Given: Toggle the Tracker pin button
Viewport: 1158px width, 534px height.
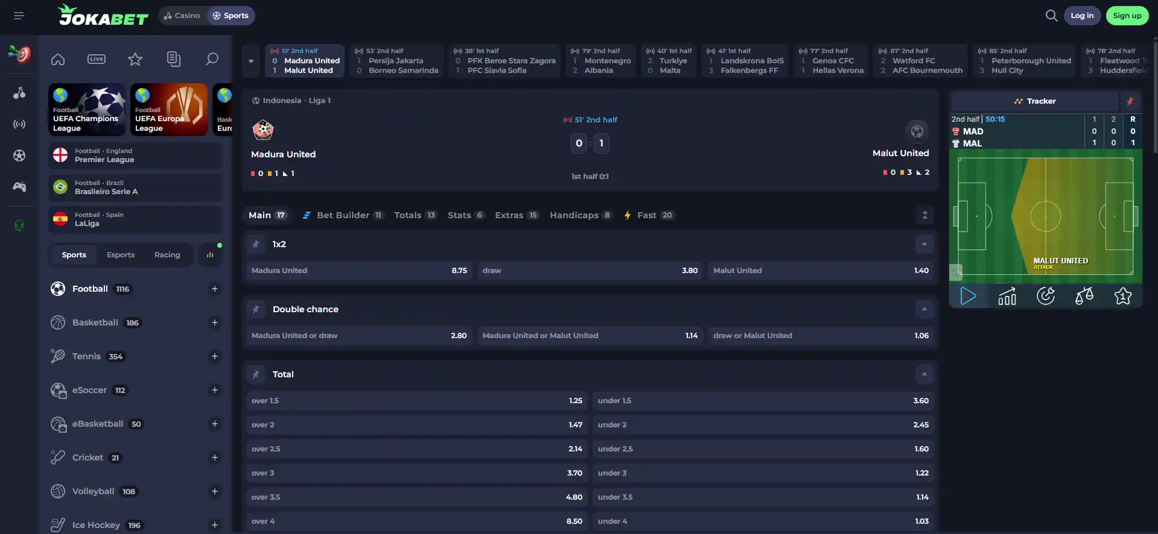Looking at the screenshot, I should (x=1130, y=101).
